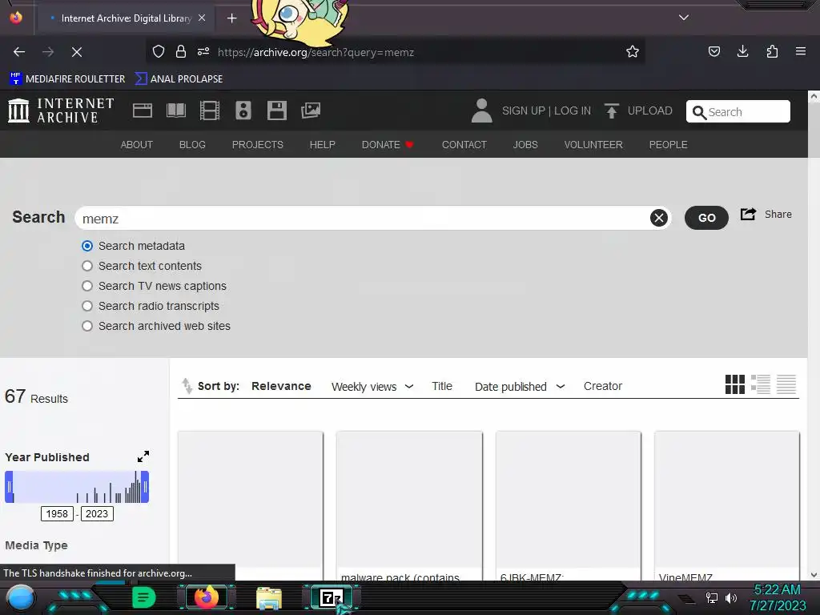Viewport: 820px width, 615px height.
Task: Select the Internet Archive browser tab
Action: point(127,18)
